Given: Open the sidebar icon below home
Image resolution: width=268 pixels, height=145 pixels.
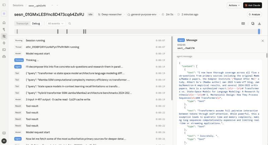Looking at the screenshot, I should click(x=4, y=29).
